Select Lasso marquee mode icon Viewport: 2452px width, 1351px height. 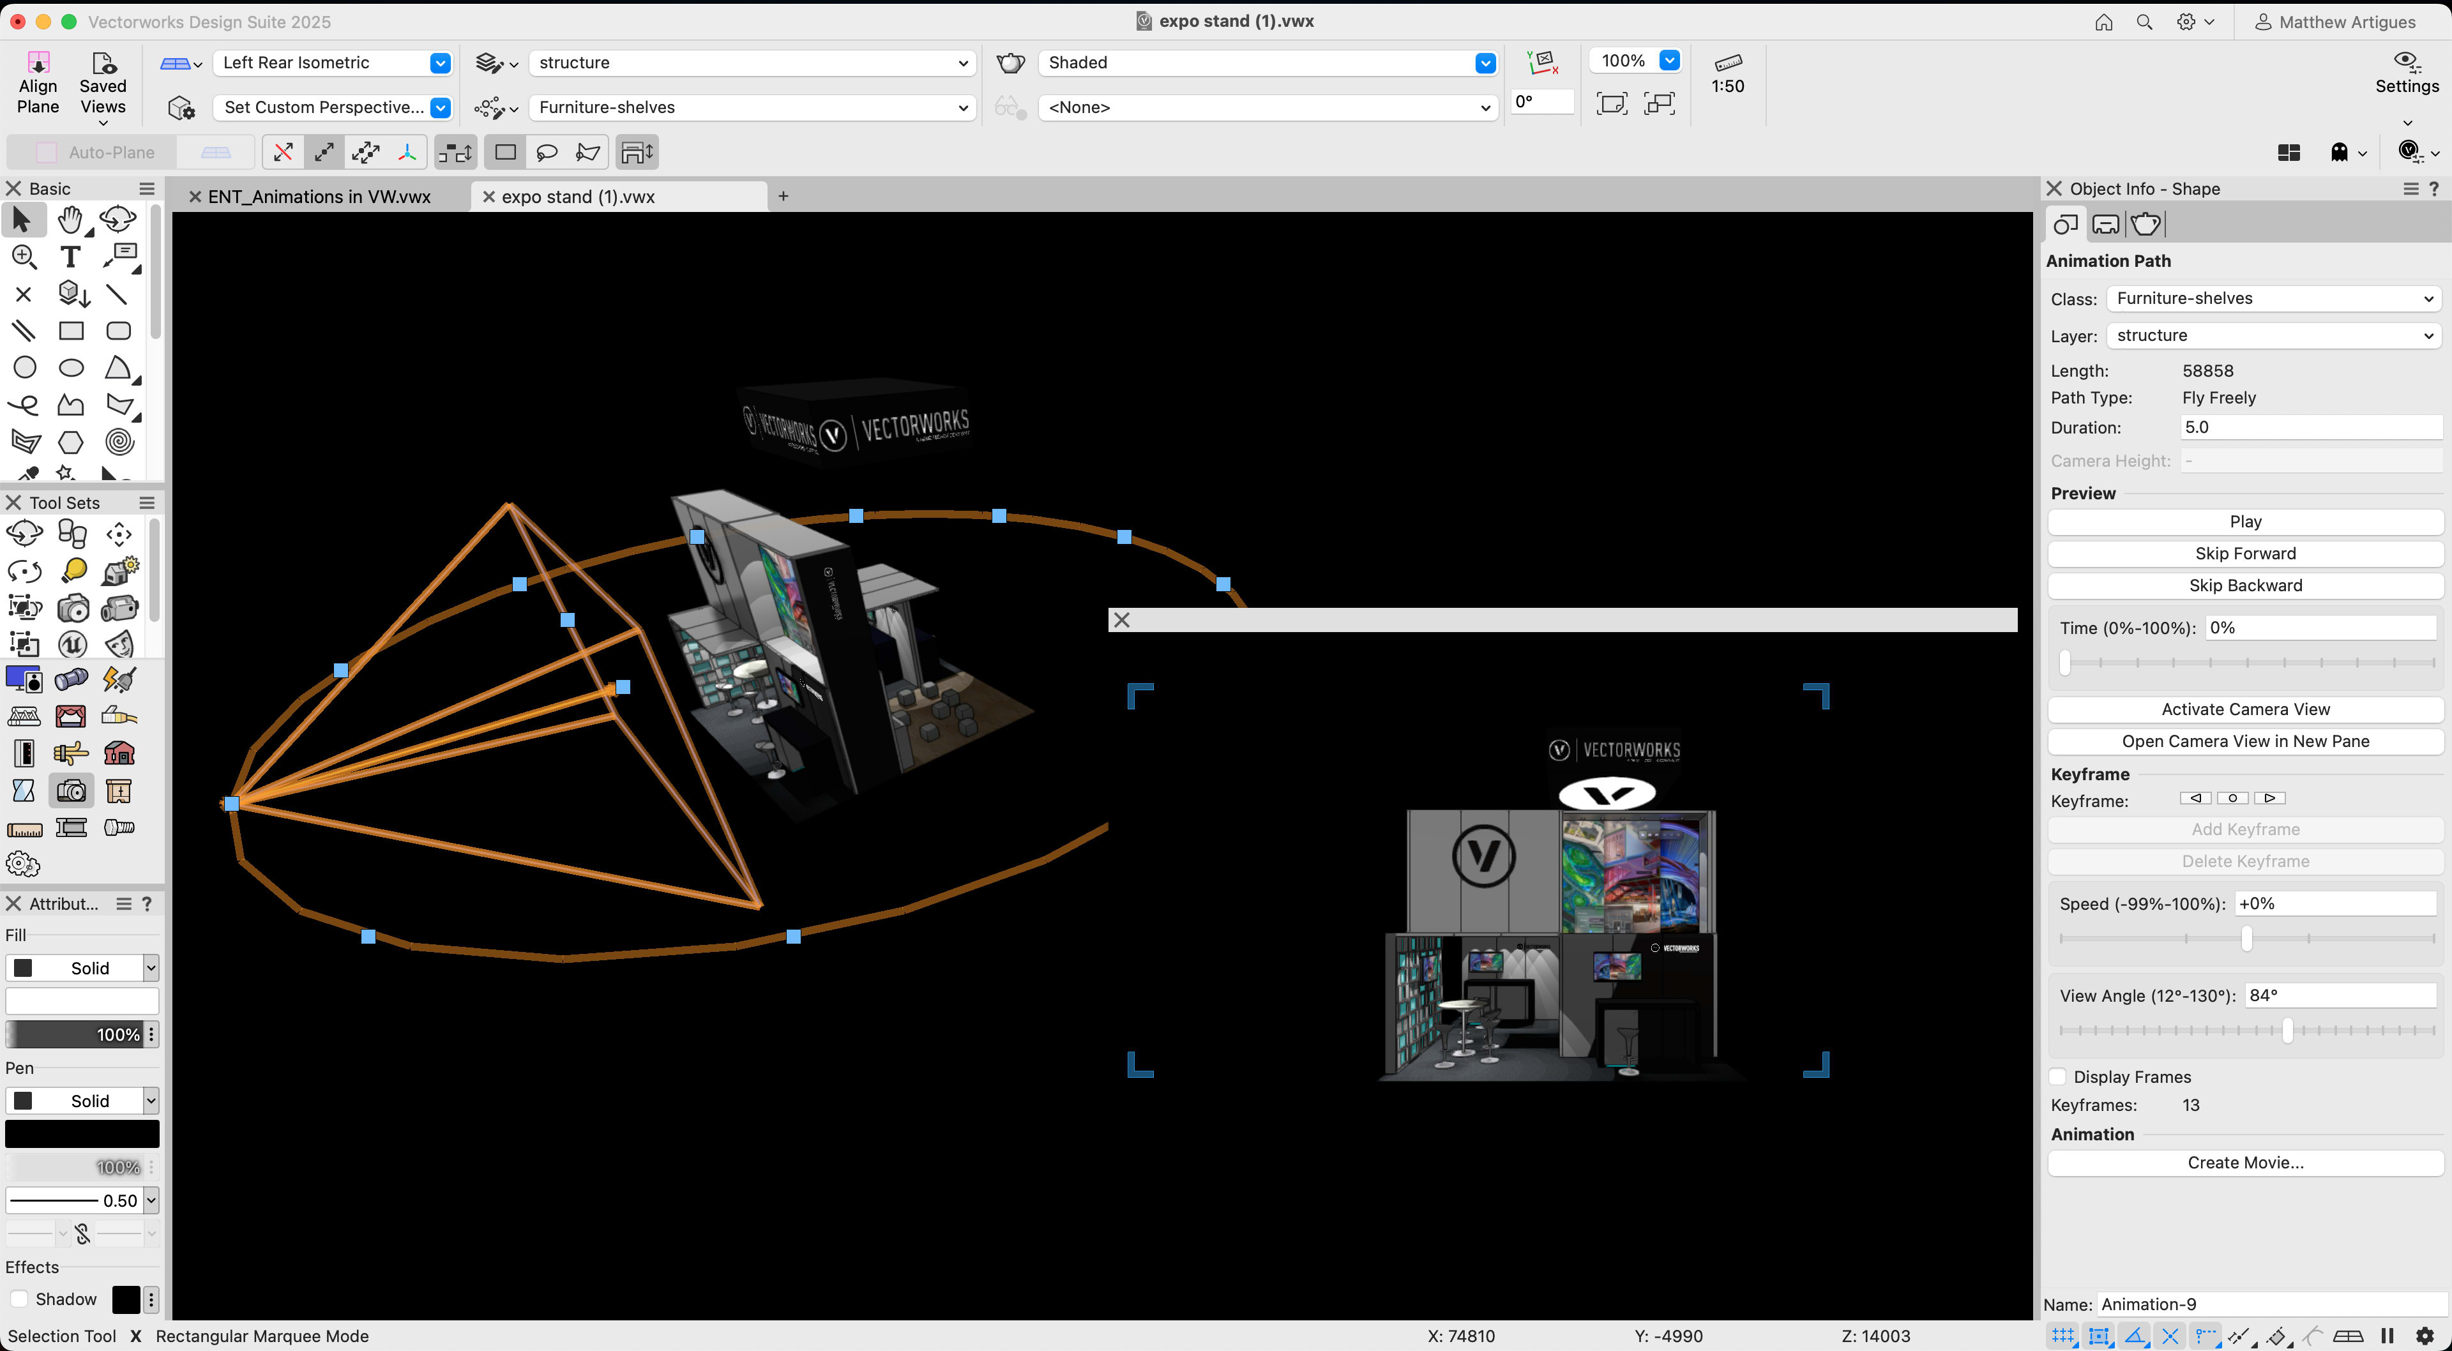tap(547, 153)
